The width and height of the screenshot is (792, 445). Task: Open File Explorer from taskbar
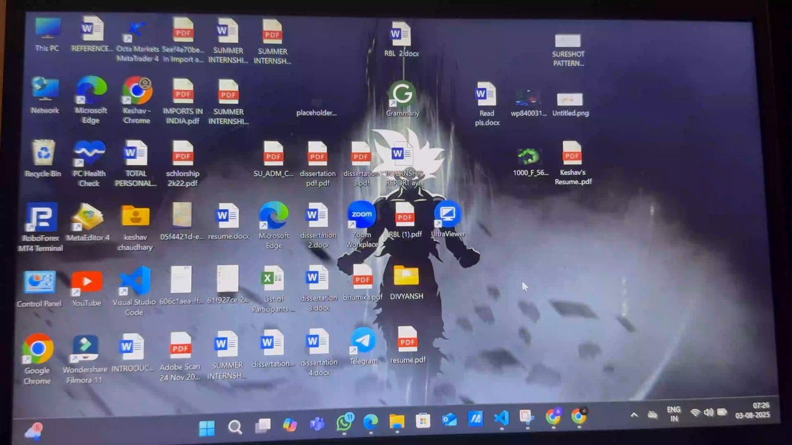(x=397, y=422)
